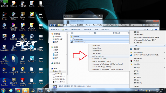Open foobar2000 desktop icon
The height and width of the screenshot is (93, 166).
(4, 48)
